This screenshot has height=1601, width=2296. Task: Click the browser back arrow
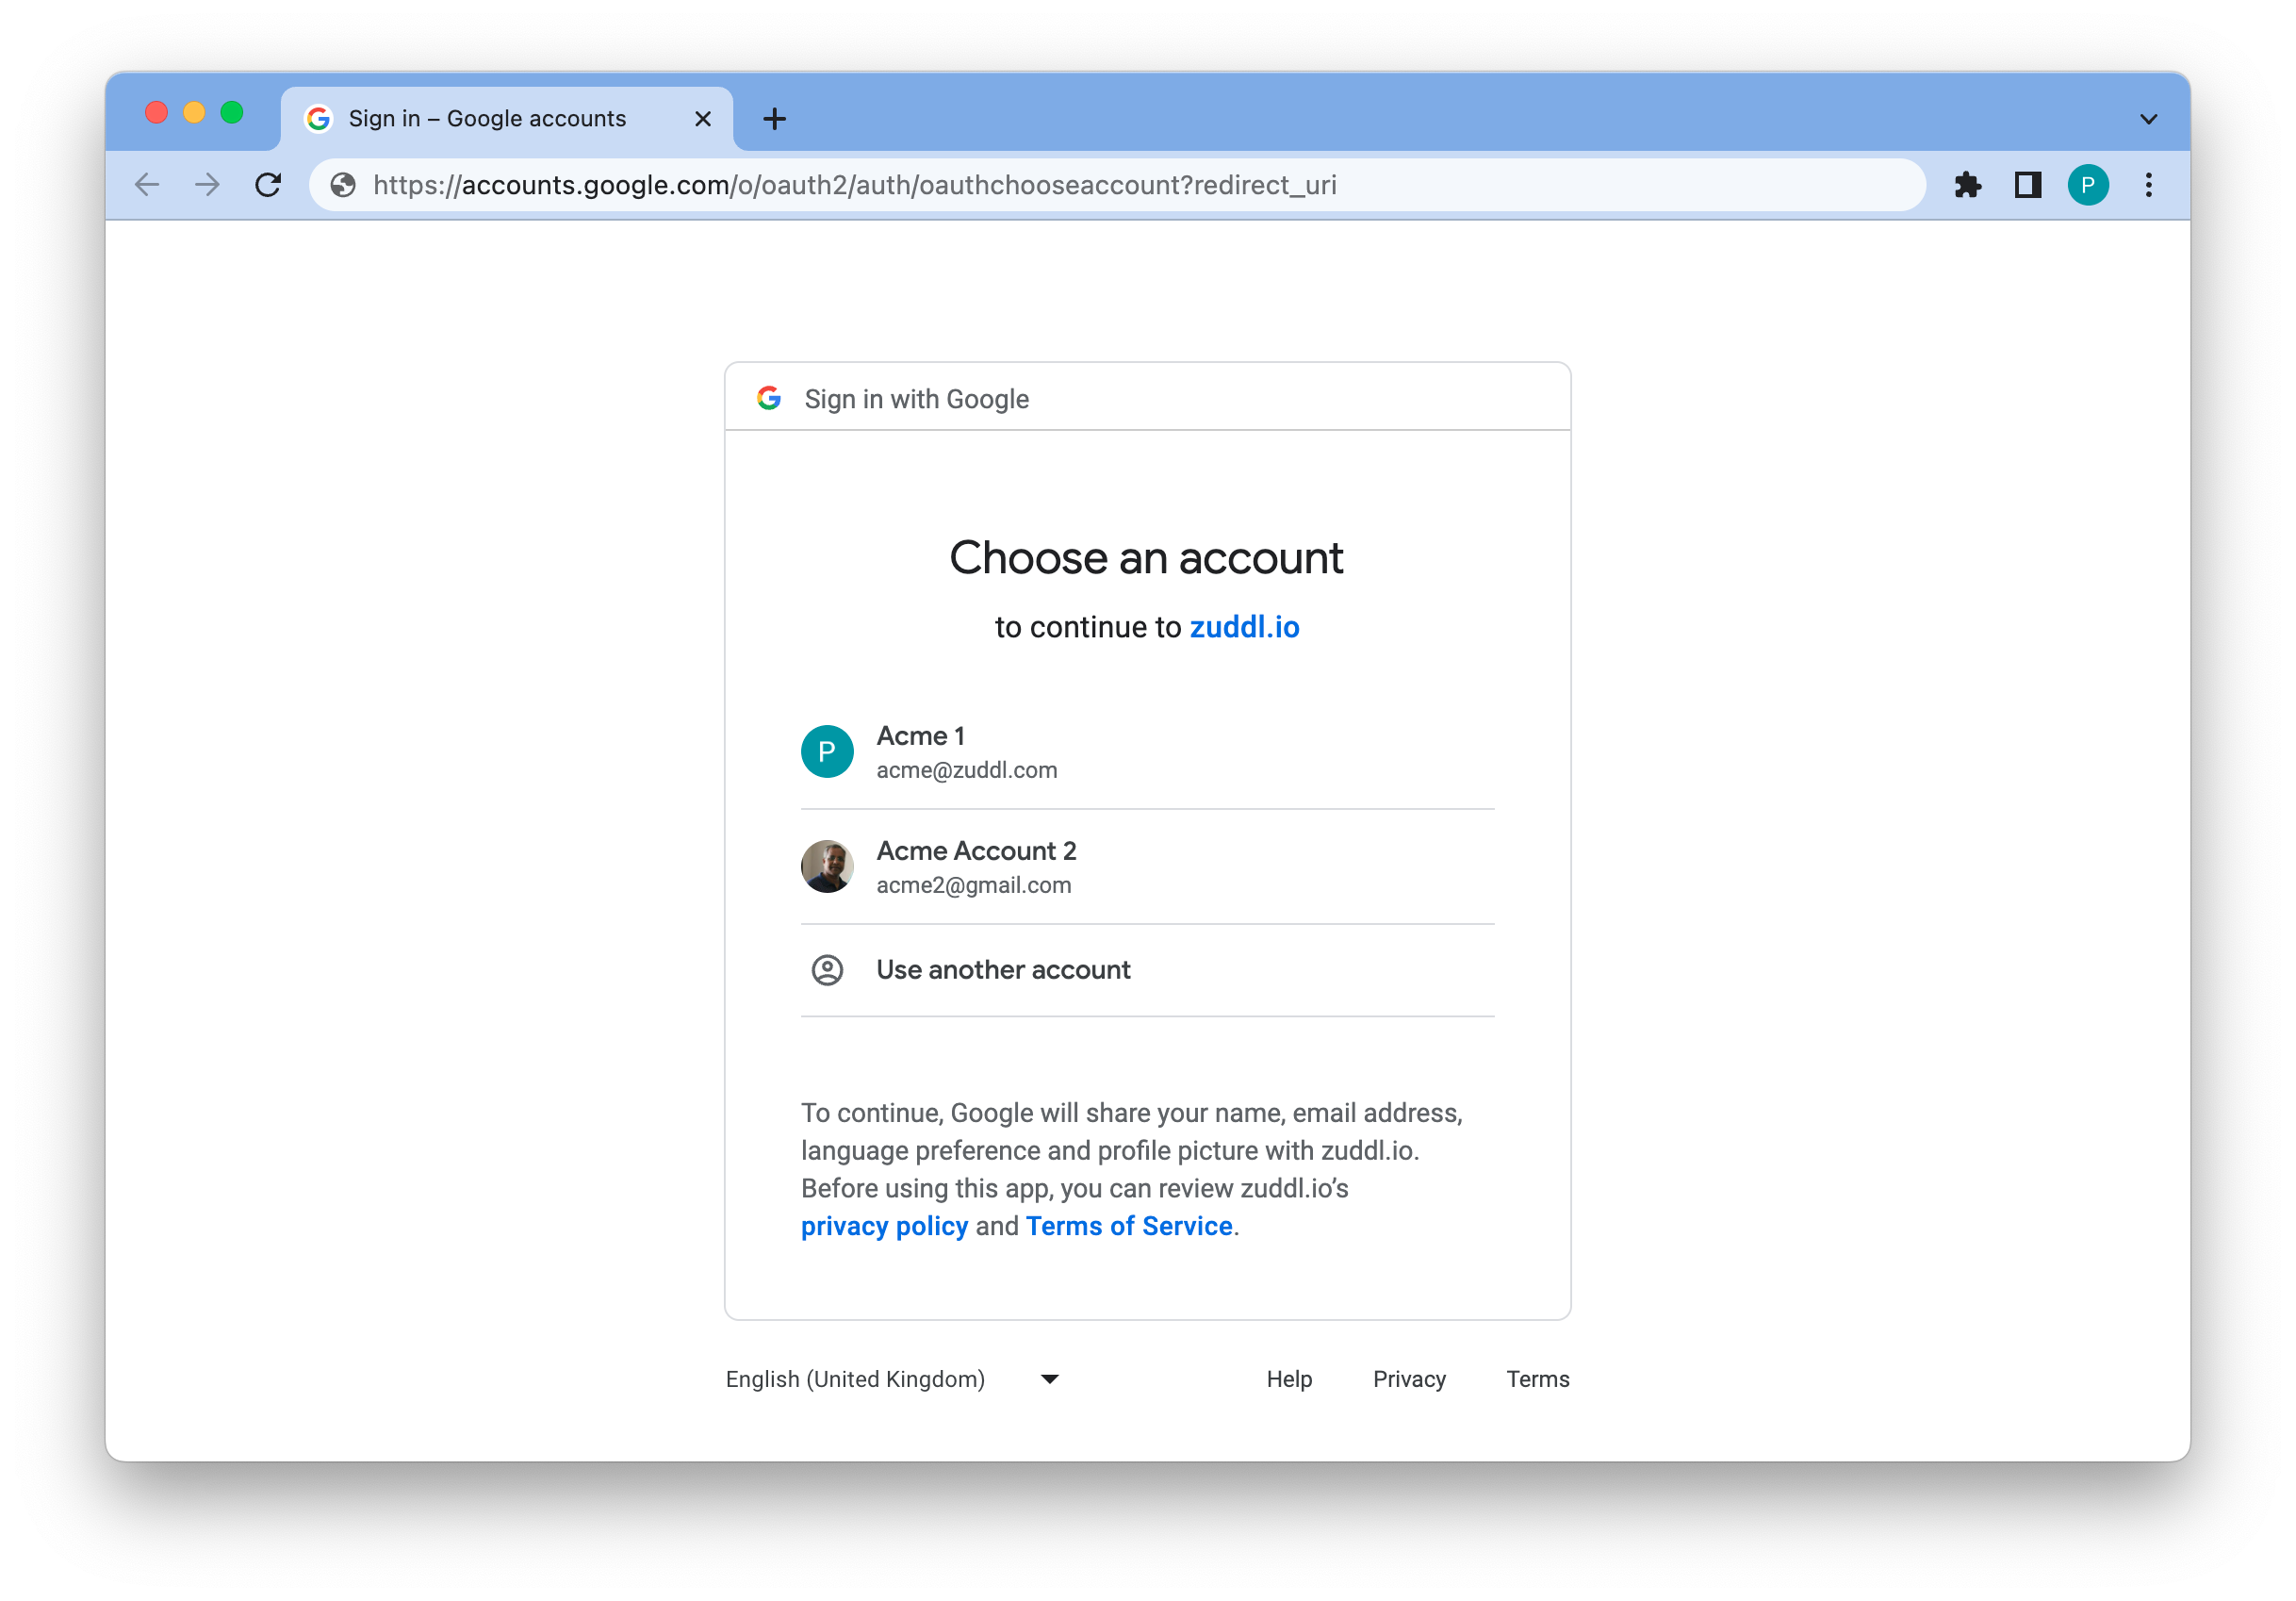[147, 185]
